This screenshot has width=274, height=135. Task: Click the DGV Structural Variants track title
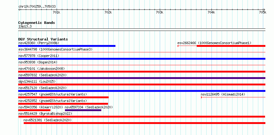43,39
